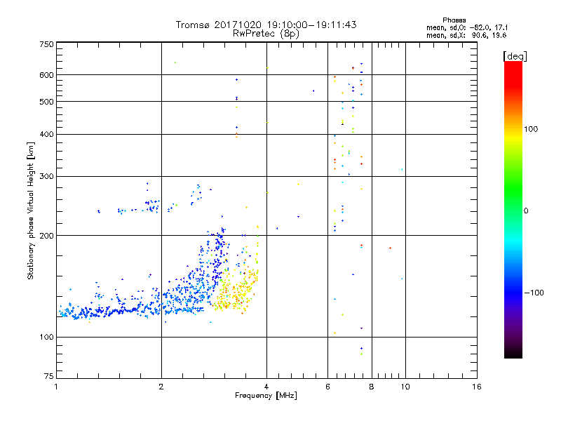Click the color bar label '0'

(526, 210)
